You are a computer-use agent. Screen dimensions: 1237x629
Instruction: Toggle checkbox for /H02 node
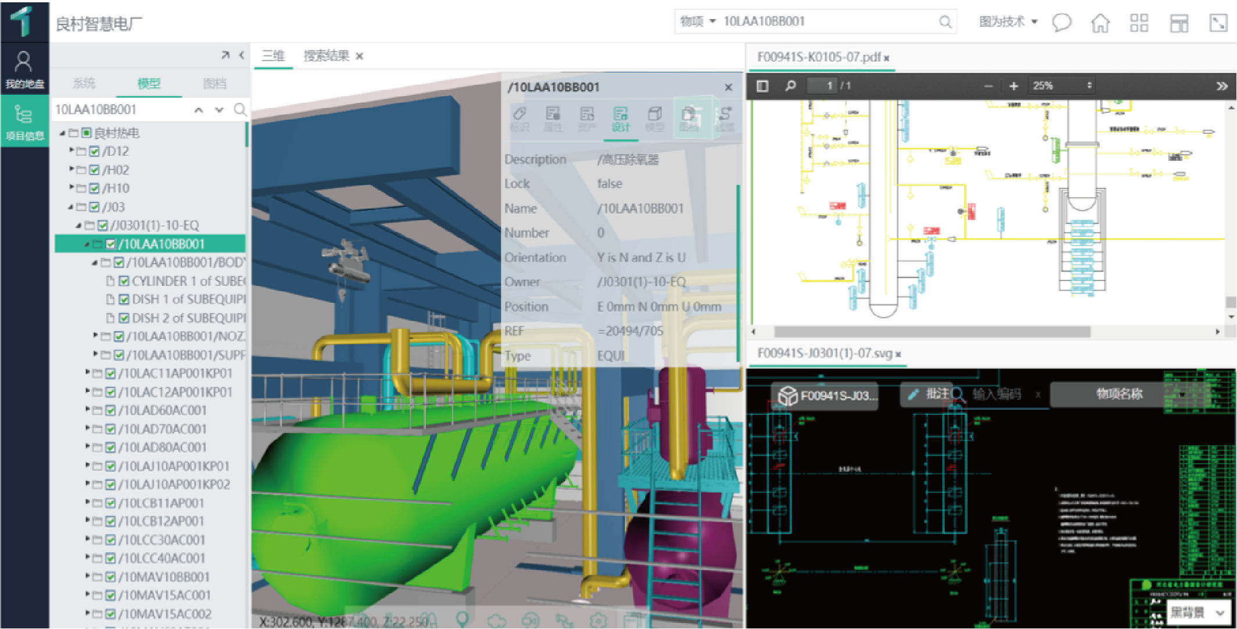click(94, 170)
